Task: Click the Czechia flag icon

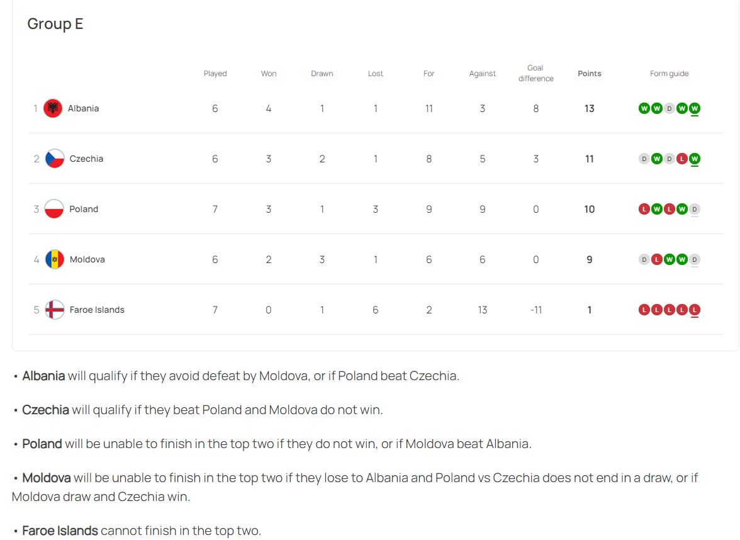Action: click(55, 159)
